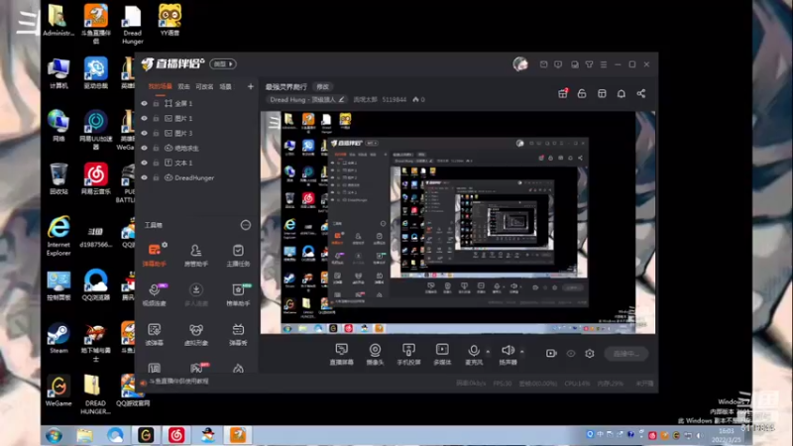Viewport: 793px width, 446px height.
Task: Open the gear settings beside the start button
Action: [590, 354]
